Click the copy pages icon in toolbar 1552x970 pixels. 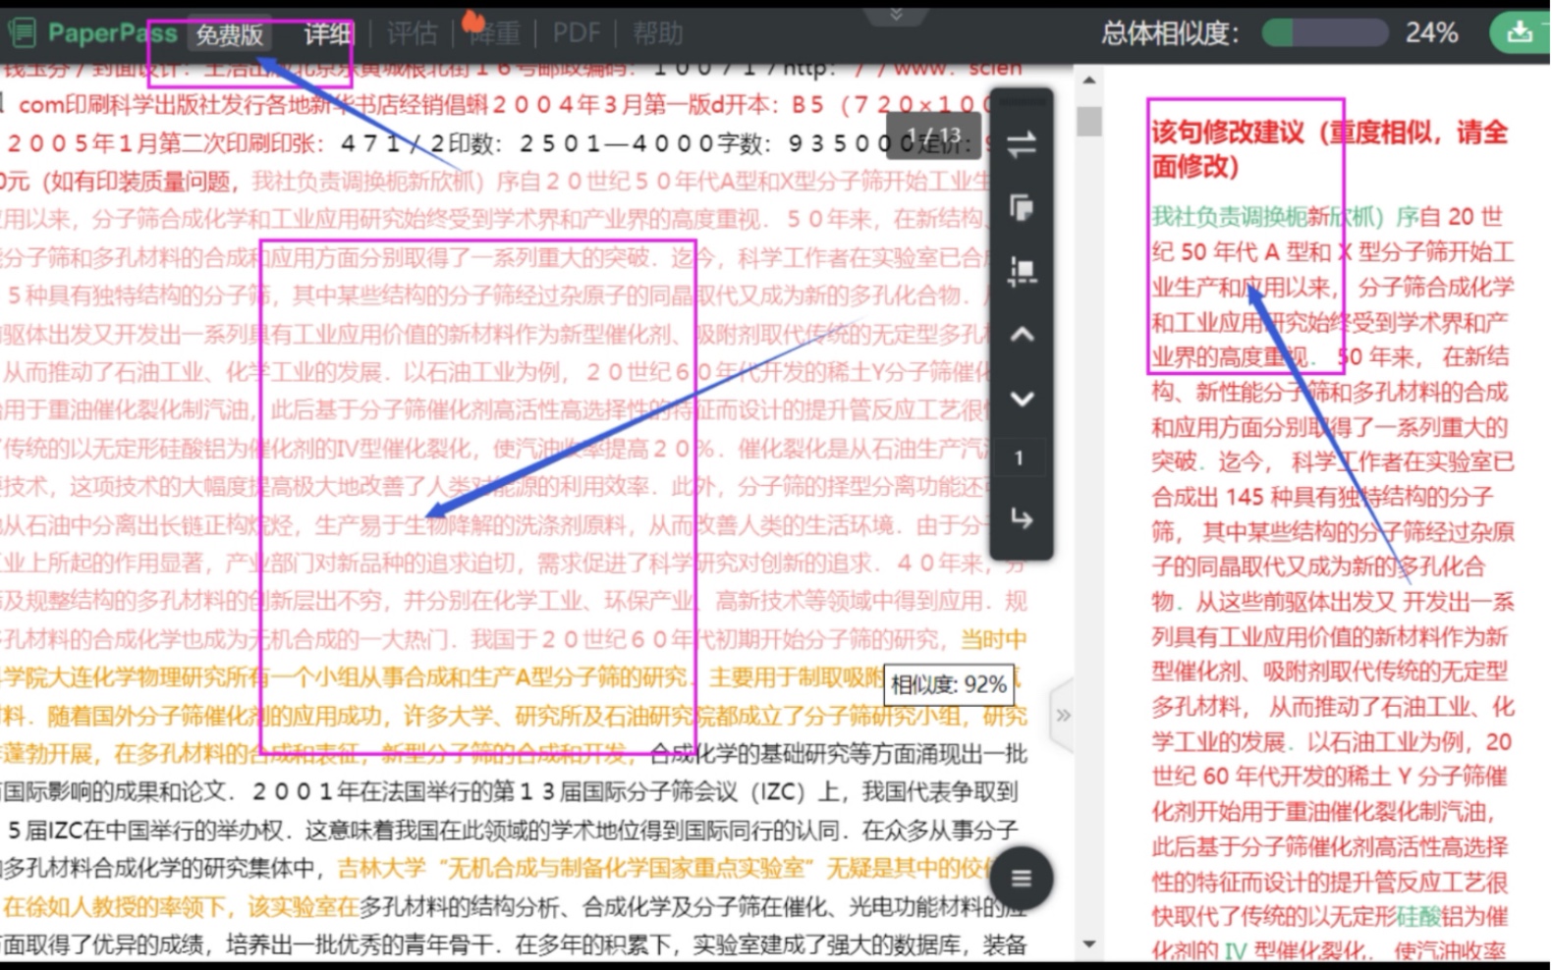pyautogui.click(x=1022, y=208)
